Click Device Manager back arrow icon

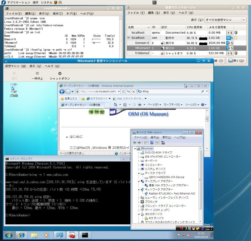click(x=135, y=143)
